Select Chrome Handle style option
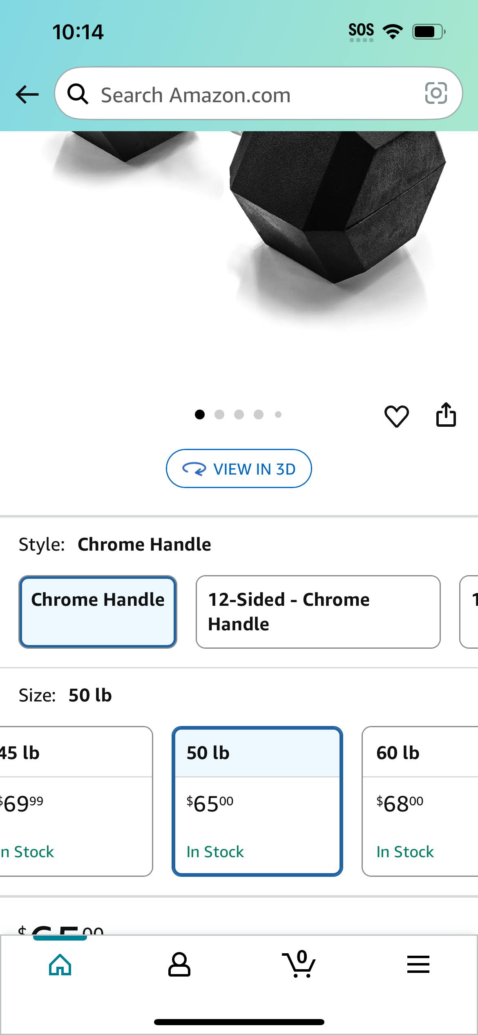The height and width of the screenshot is (1035, 478). pos(98,612)
